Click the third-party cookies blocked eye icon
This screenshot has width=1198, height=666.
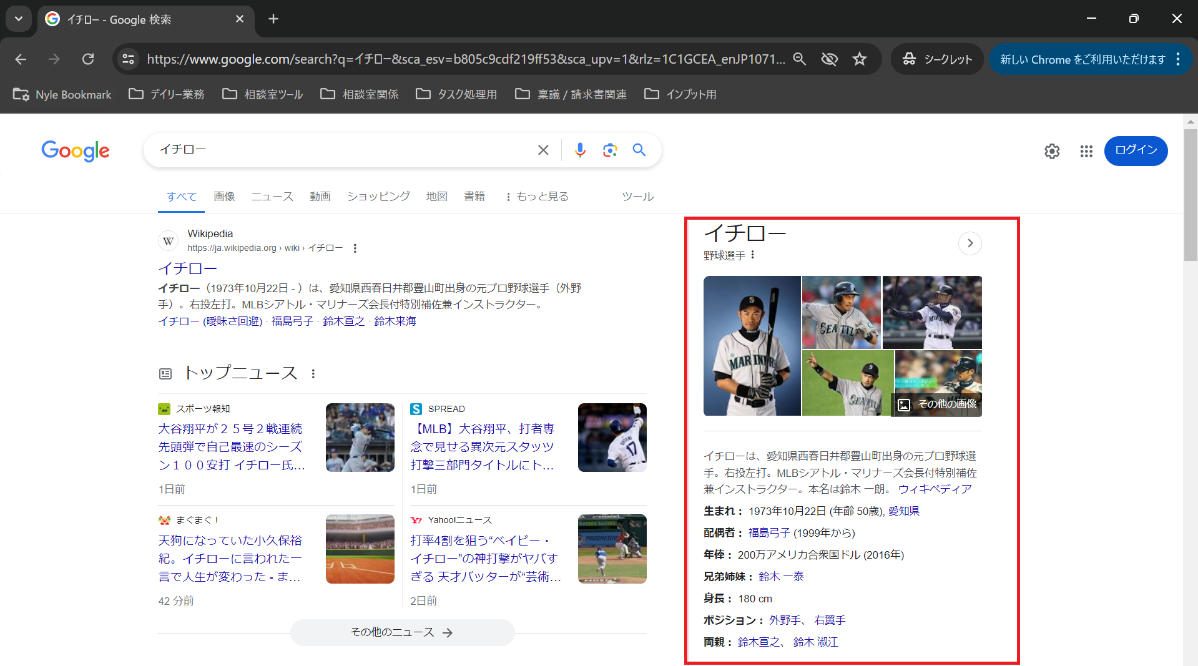pyautogui.click(x=830, y=59)
